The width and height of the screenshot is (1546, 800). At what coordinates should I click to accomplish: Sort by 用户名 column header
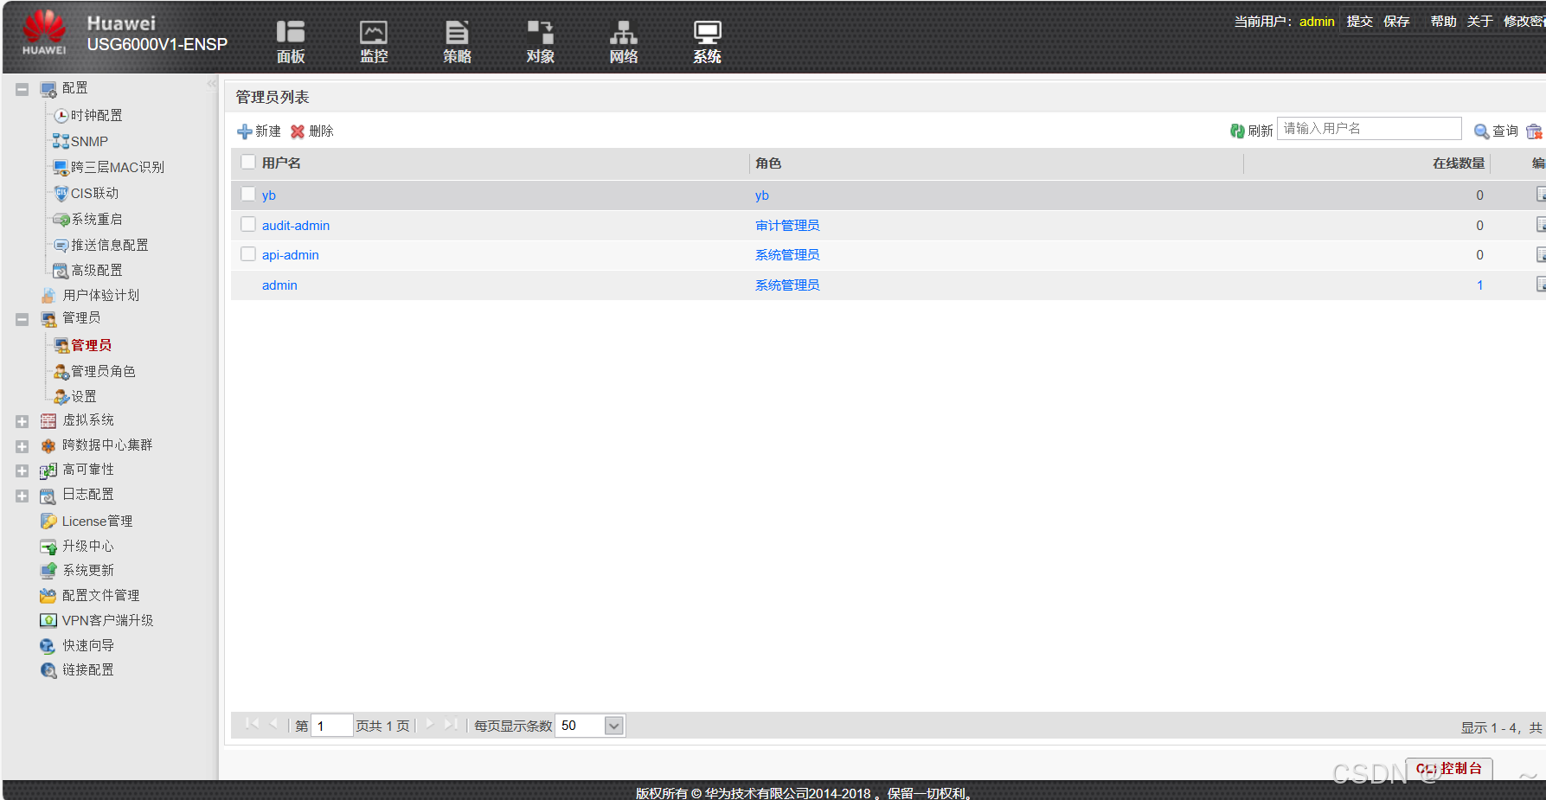(x=281, y=163)
